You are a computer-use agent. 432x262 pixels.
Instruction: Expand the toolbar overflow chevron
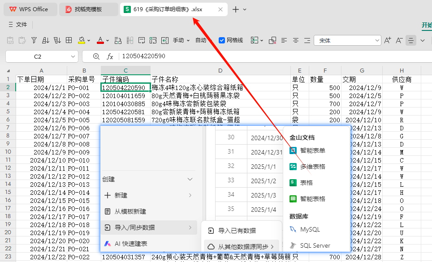click(x=423, y=40)
